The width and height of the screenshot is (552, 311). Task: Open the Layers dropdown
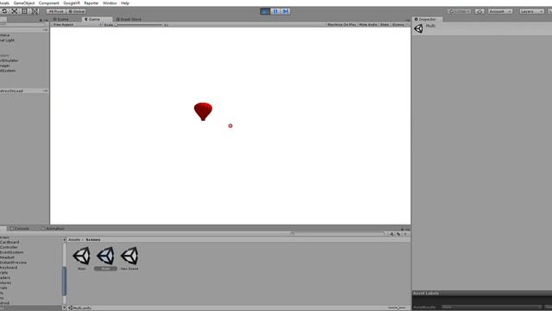[531, 11]
